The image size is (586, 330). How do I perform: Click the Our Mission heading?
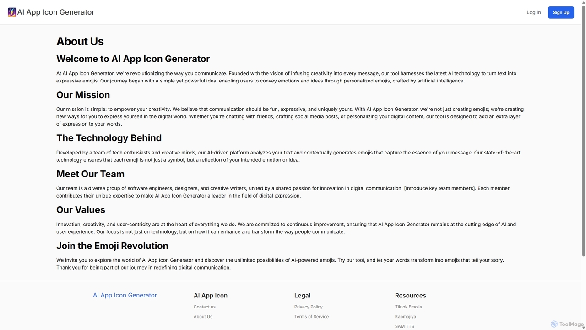click(83, 95)
